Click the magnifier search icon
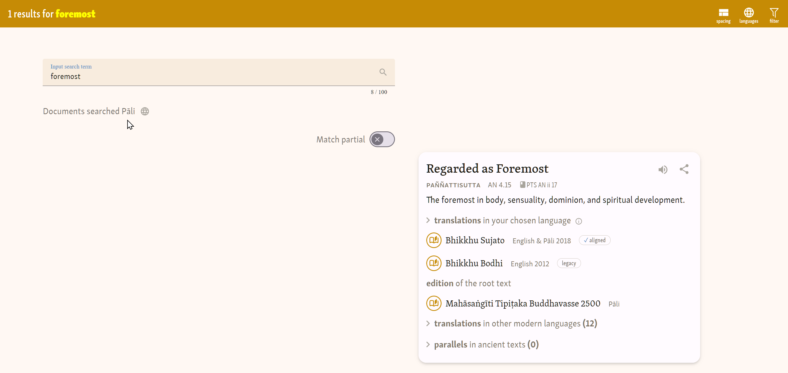 pyautogui.click(x=383, y=72)
